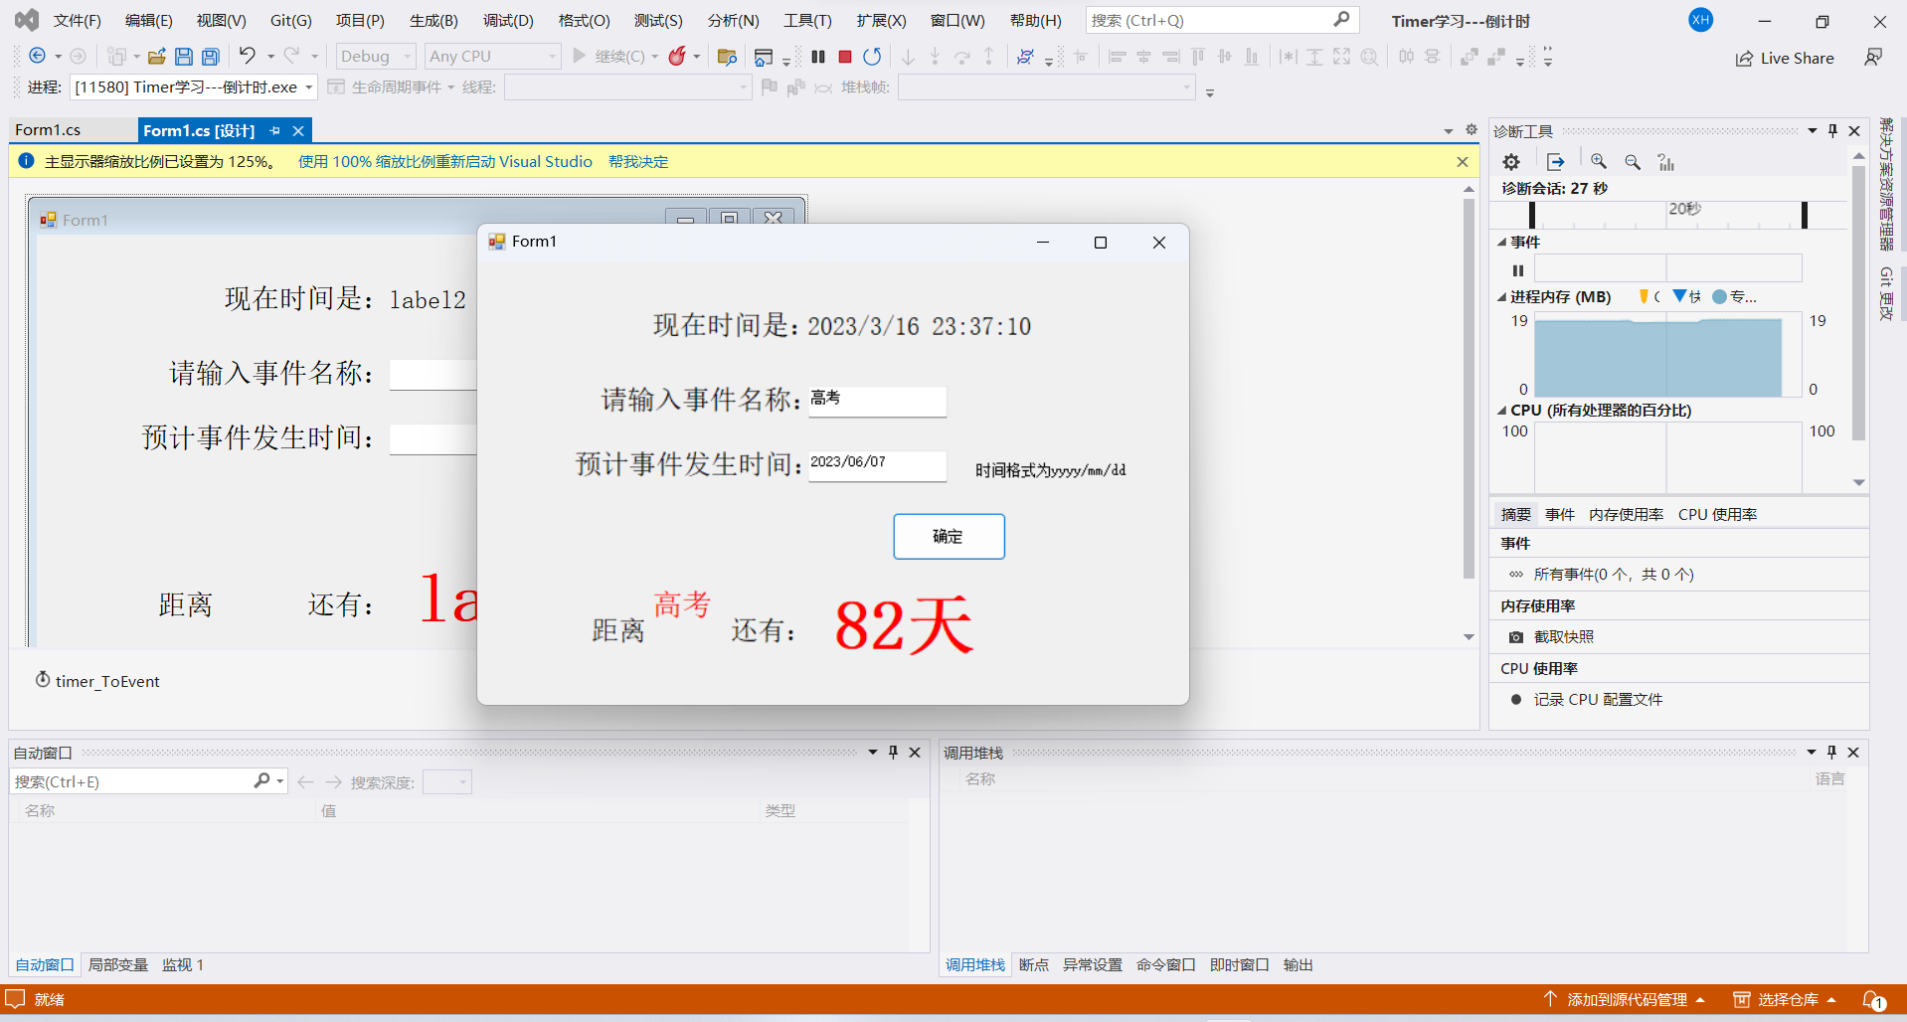Click the Save icon in toolbar
1907x1022 pixels.
(183, 57)
